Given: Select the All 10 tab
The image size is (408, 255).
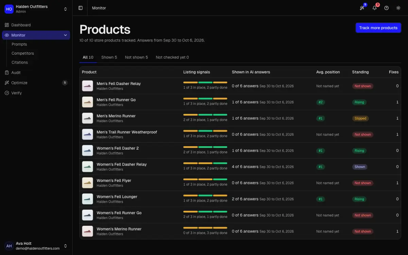Looking at the screenshot, I should [x=88, y=57].
